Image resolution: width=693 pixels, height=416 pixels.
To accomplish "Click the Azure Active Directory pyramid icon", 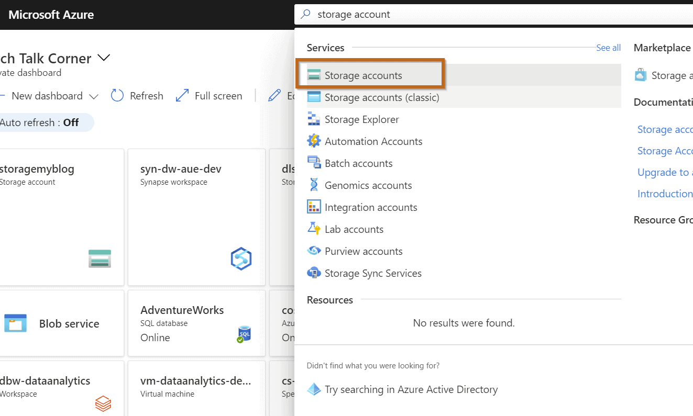I will click(314, 389).
